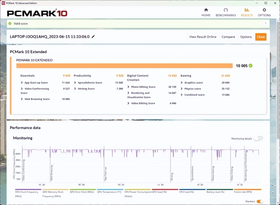Toggle Frame rate FPS legend swatch
This screenshot has height=205, width=280.
tap(248, 189)
